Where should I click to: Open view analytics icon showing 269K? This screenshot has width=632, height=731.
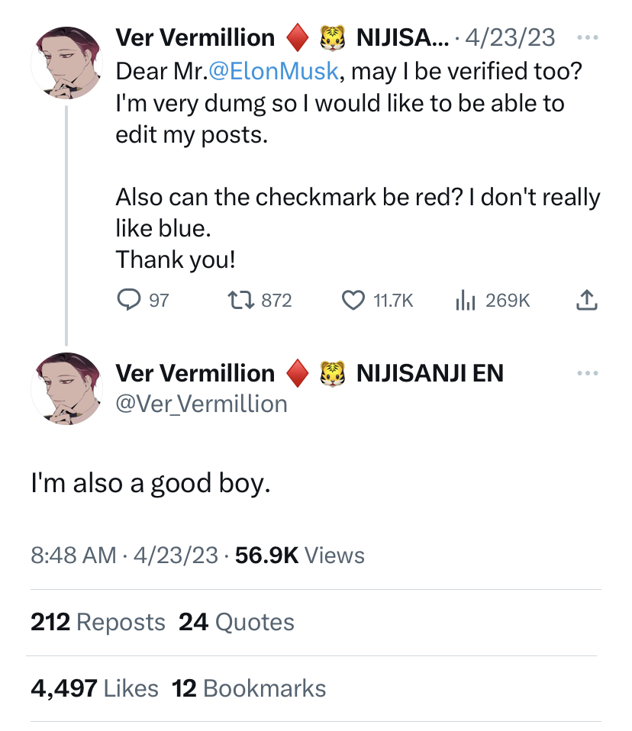point(466,301)
